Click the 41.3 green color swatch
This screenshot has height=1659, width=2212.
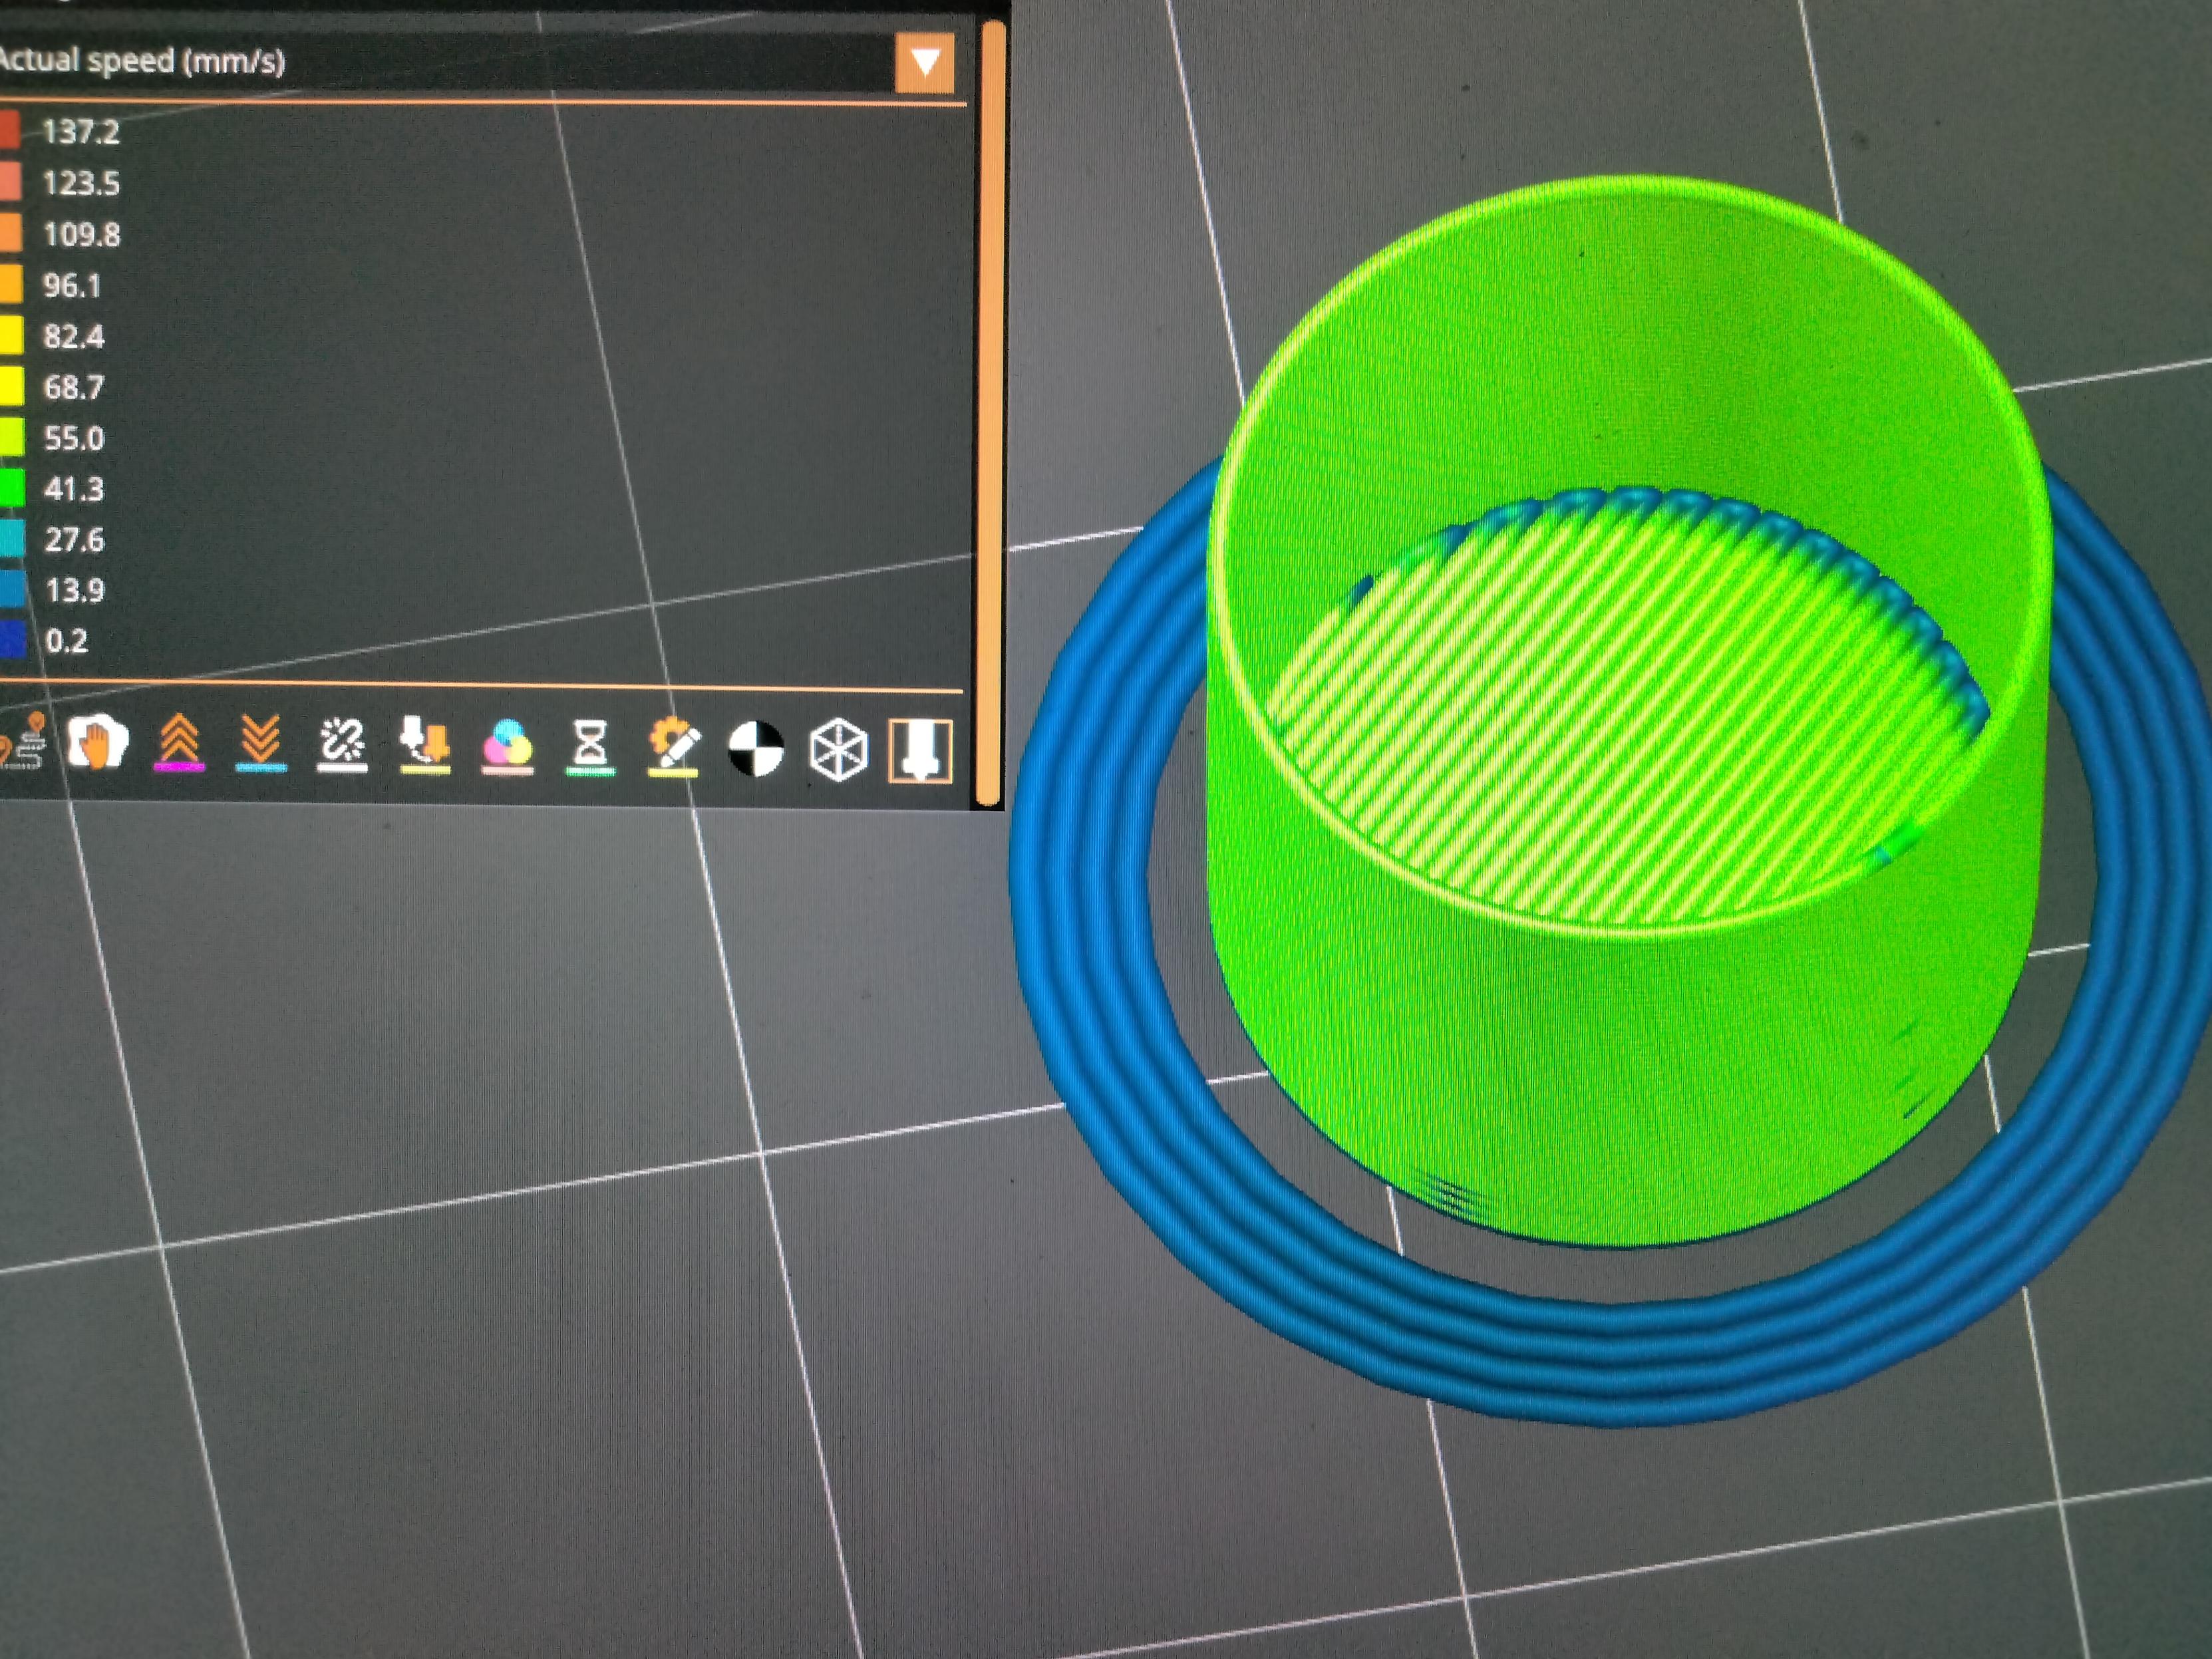12,488
